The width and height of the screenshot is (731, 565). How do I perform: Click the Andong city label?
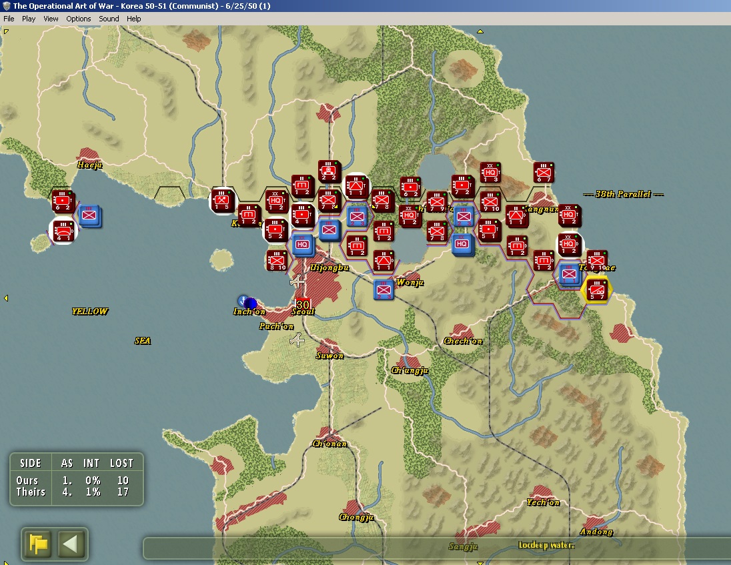pos(596,532)
